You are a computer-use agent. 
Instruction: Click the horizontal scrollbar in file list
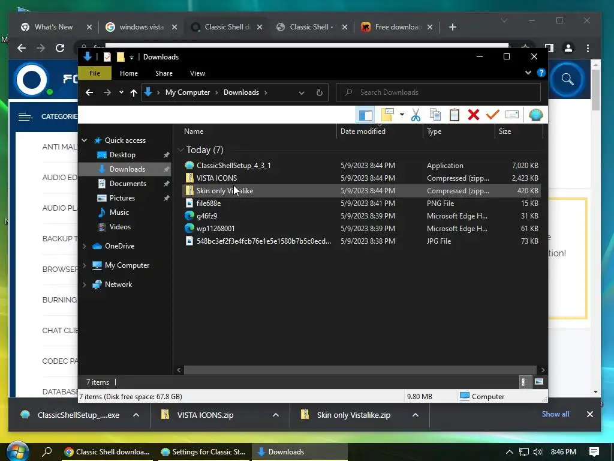(360, 370)
